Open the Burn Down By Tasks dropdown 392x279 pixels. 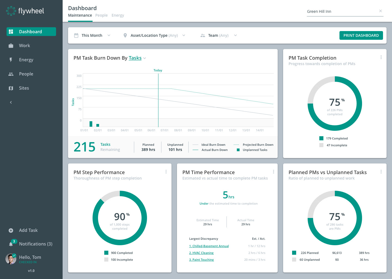coord(137,58)
